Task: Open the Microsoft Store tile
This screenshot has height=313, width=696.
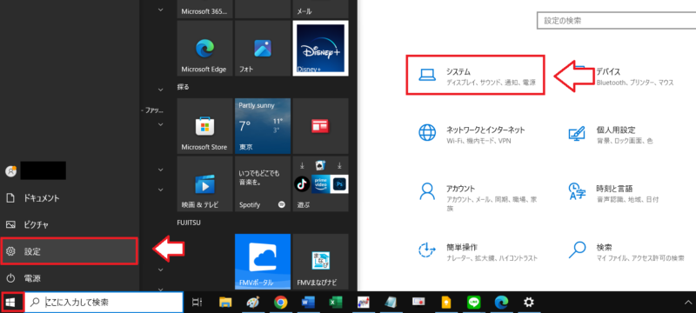Action: (x=204, y=126)
